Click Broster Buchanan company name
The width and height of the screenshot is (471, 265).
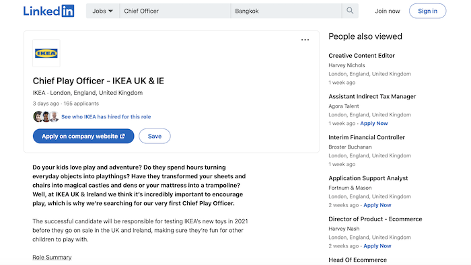[x=350, y=147]
